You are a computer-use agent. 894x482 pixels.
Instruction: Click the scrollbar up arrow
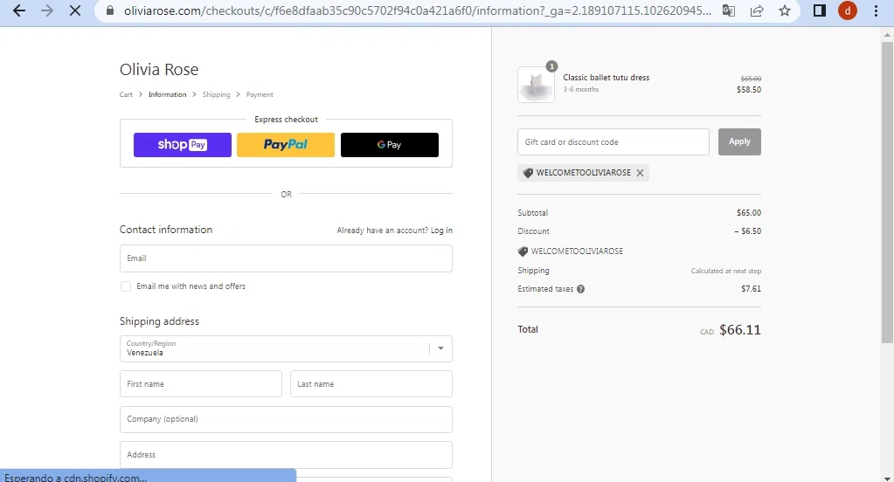point(887,34)
